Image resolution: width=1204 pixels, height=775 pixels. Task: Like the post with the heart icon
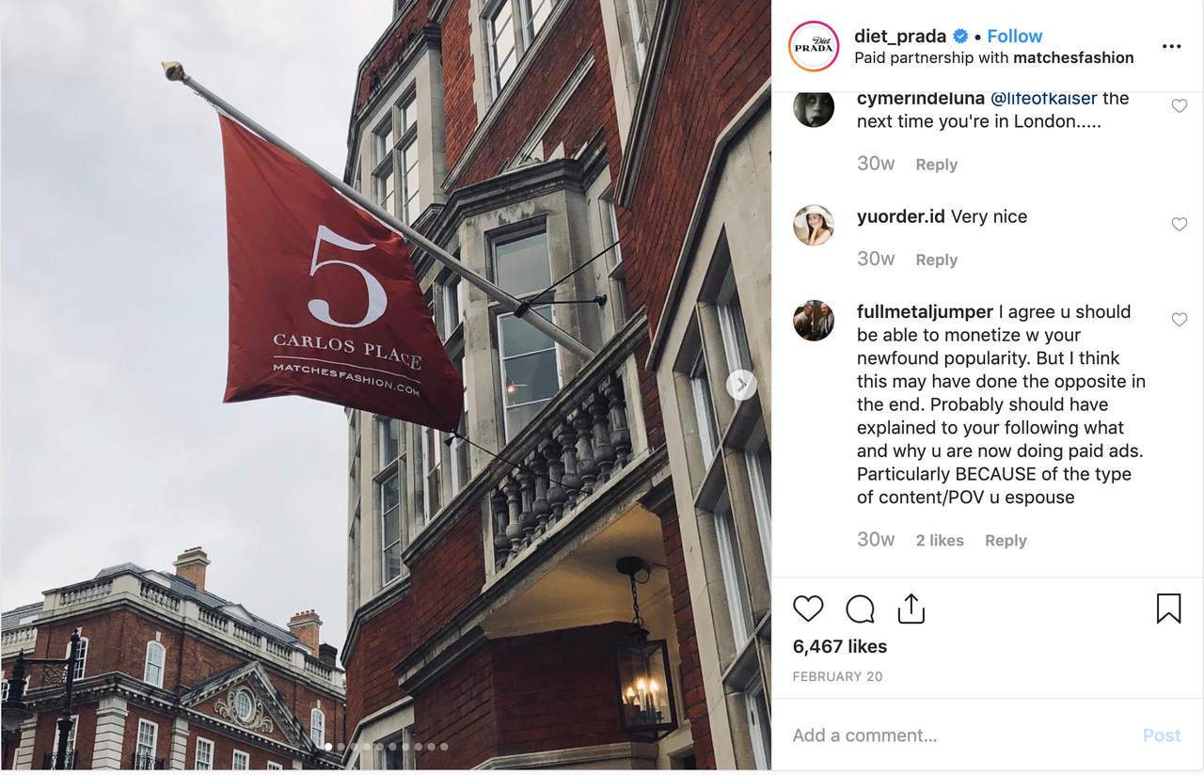pyautogui.click(x=808, y=609)
